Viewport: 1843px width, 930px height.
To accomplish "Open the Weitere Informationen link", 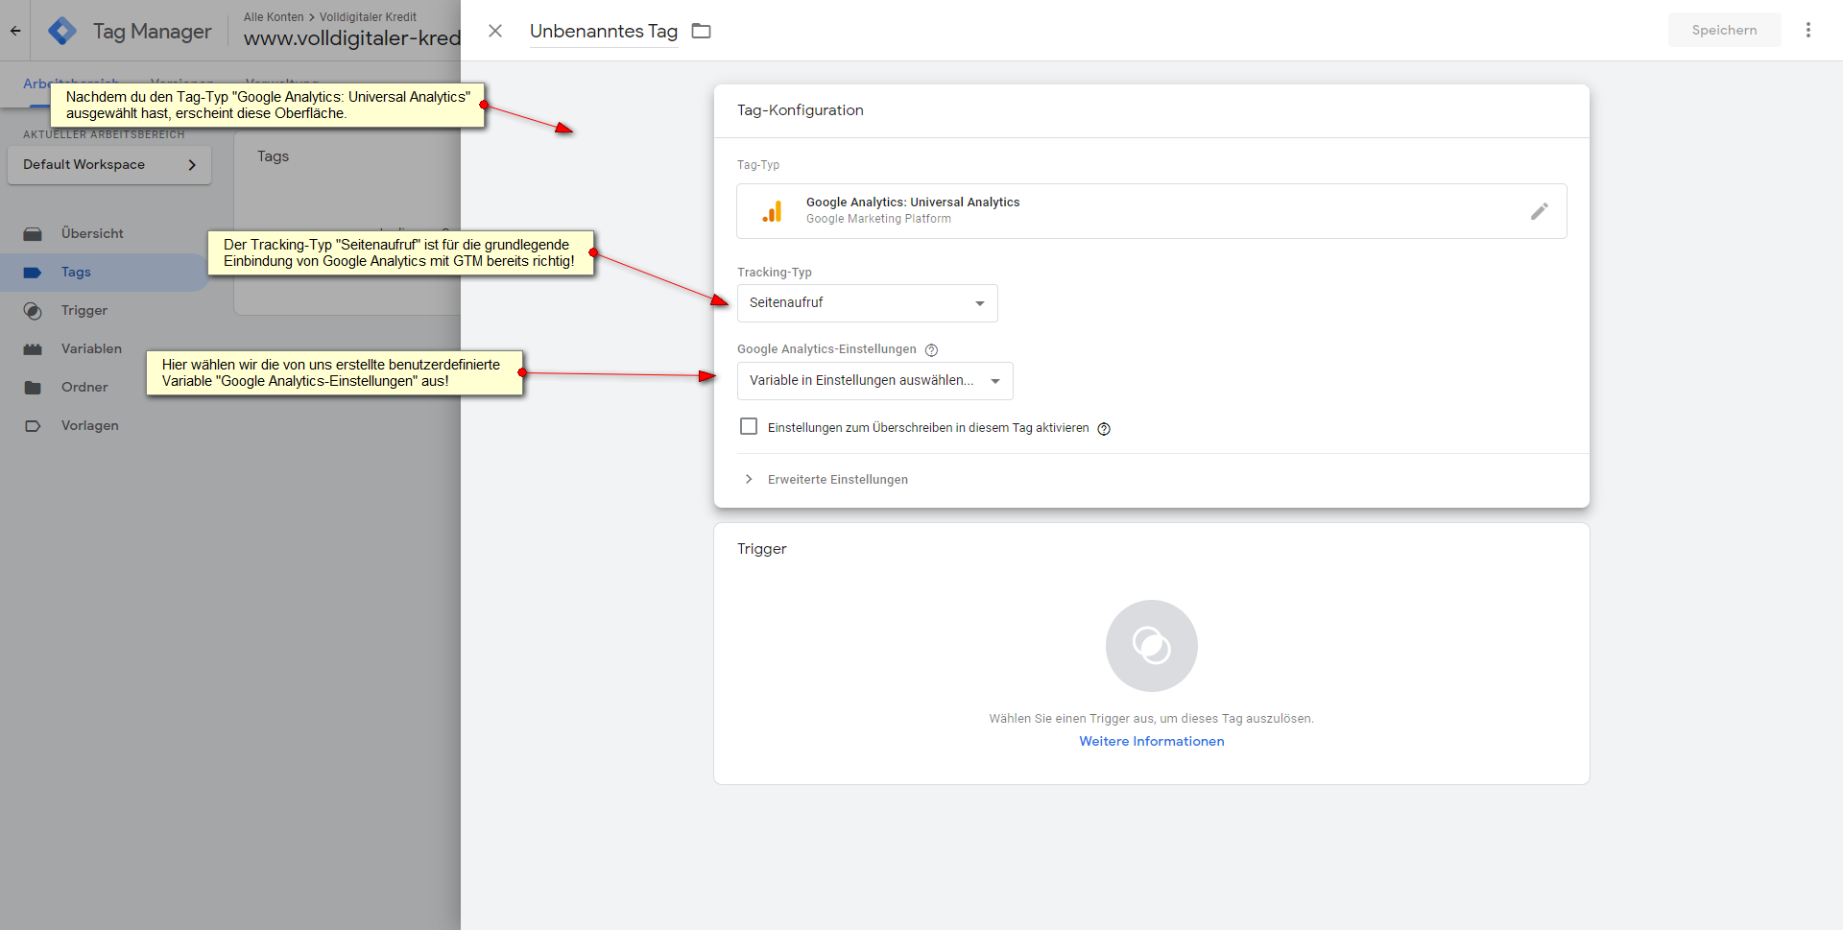I will (x=1151, y=741).
